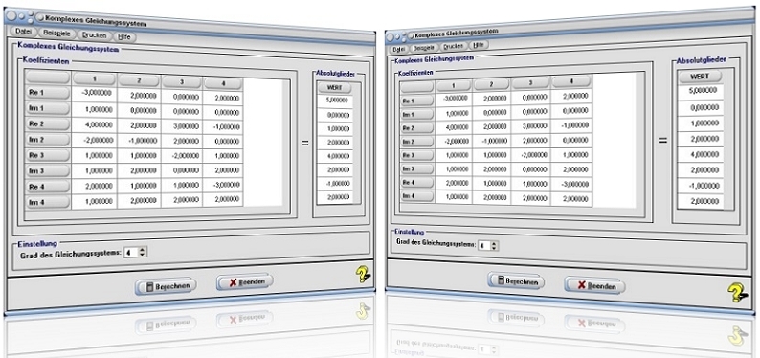Select row header Re 2 in left window

pyautogui.click(x=47, y=124)
